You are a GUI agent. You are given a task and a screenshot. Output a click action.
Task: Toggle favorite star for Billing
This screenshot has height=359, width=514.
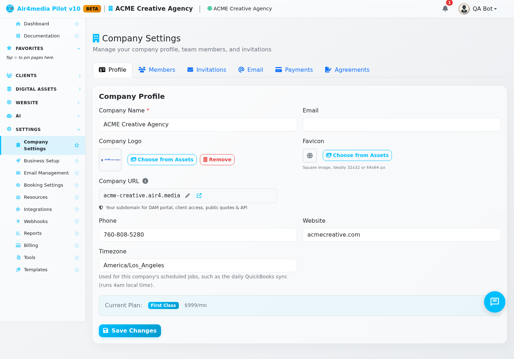pyautogui.click(x=77, y=246)
